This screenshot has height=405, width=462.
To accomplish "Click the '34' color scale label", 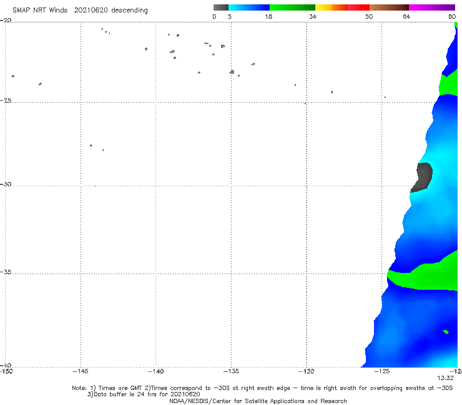I will [313, 17].
